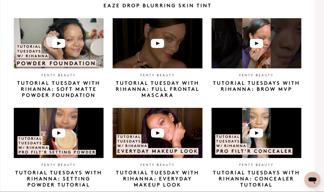324x192 pixels.
Task: Open Full Frontal Mascara tutorial title link
Action: click(x=157, y=89)
